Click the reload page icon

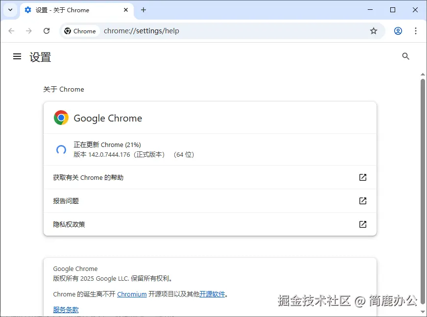pyautogui.click(x=47, y=30)
